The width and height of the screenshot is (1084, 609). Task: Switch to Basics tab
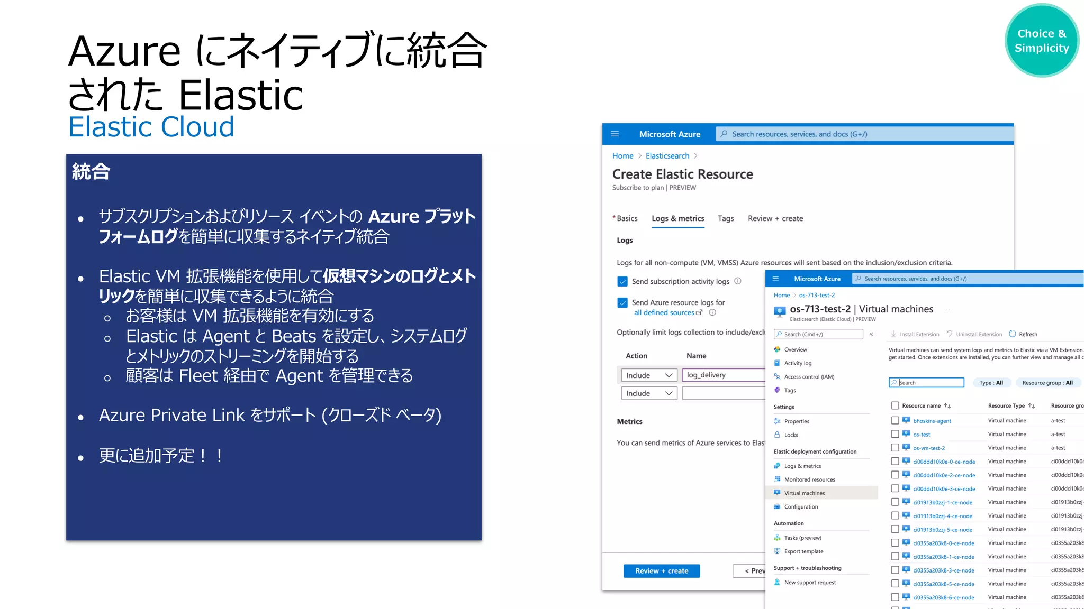626,218
